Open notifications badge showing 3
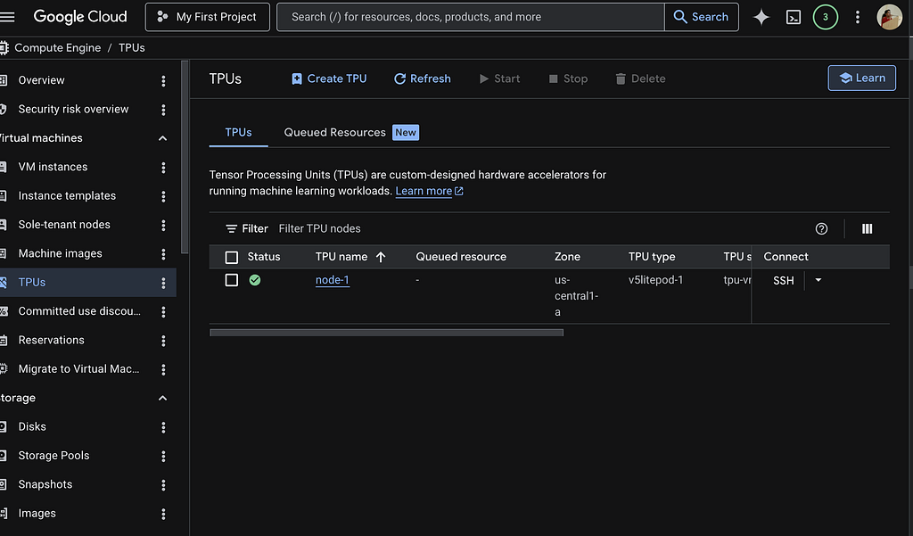 pos(825,17)
